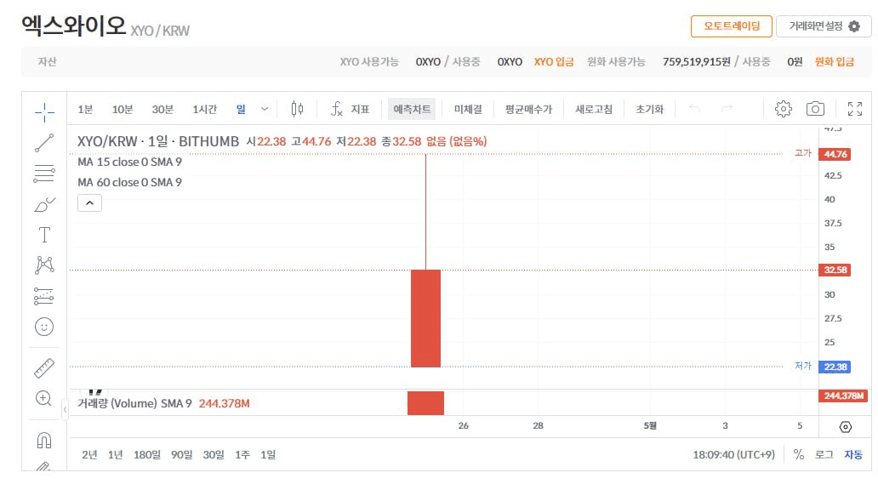Toggle the 로그 (log) scale
The width and height of the screenshot is (878, 484).
[824, 454]
